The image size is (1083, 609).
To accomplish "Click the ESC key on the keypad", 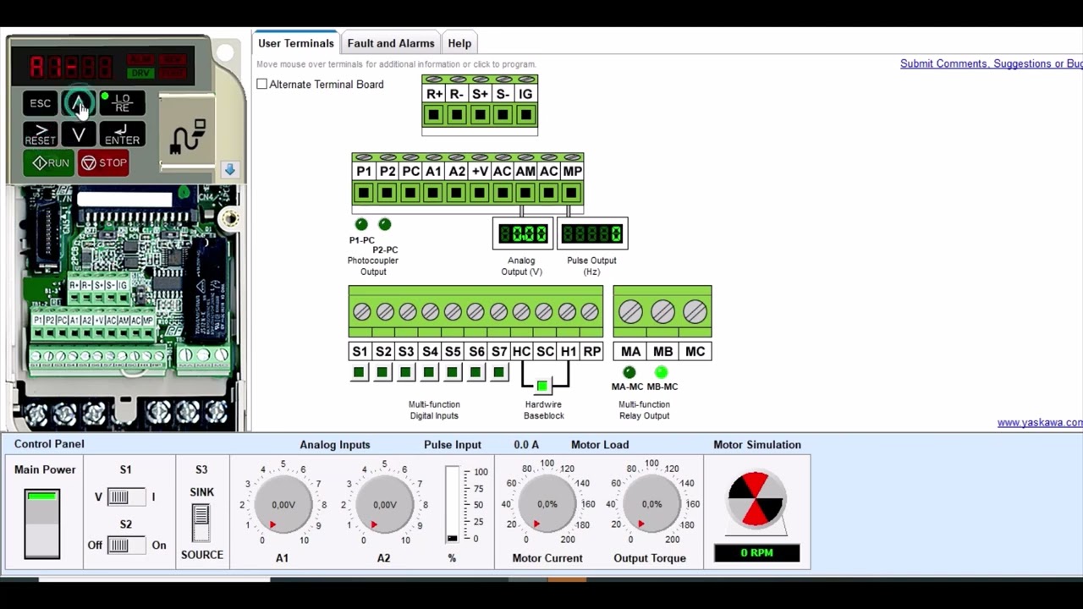I will coord(41,103).
